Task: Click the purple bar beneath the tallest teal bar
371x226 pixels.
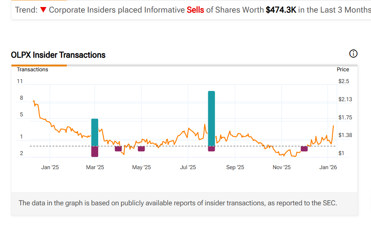Action: click(211, 148)
